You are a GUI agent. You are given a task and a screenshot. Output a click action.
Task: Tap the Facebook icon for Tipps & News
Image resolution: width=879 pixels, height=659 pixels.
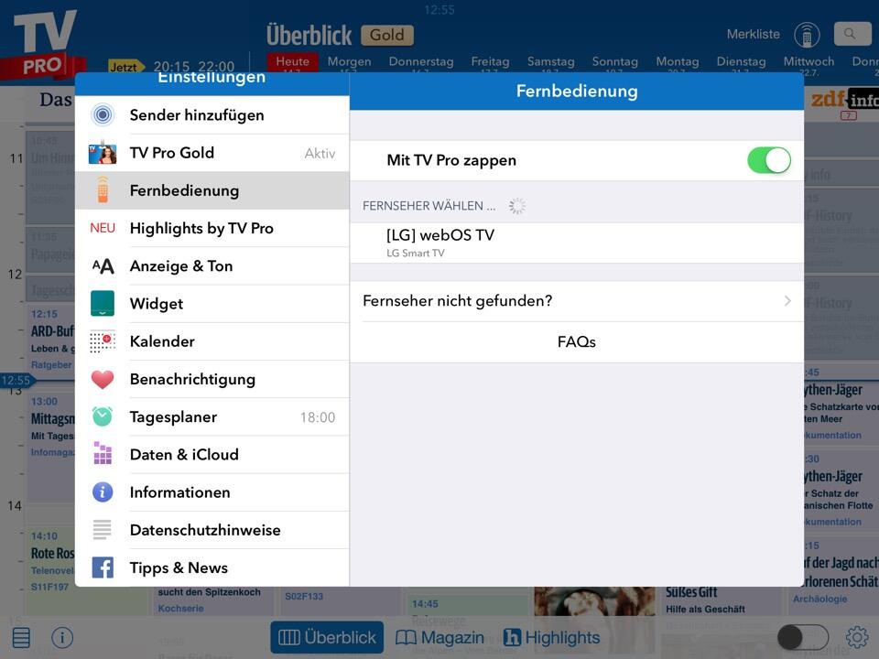coord(103,567)
